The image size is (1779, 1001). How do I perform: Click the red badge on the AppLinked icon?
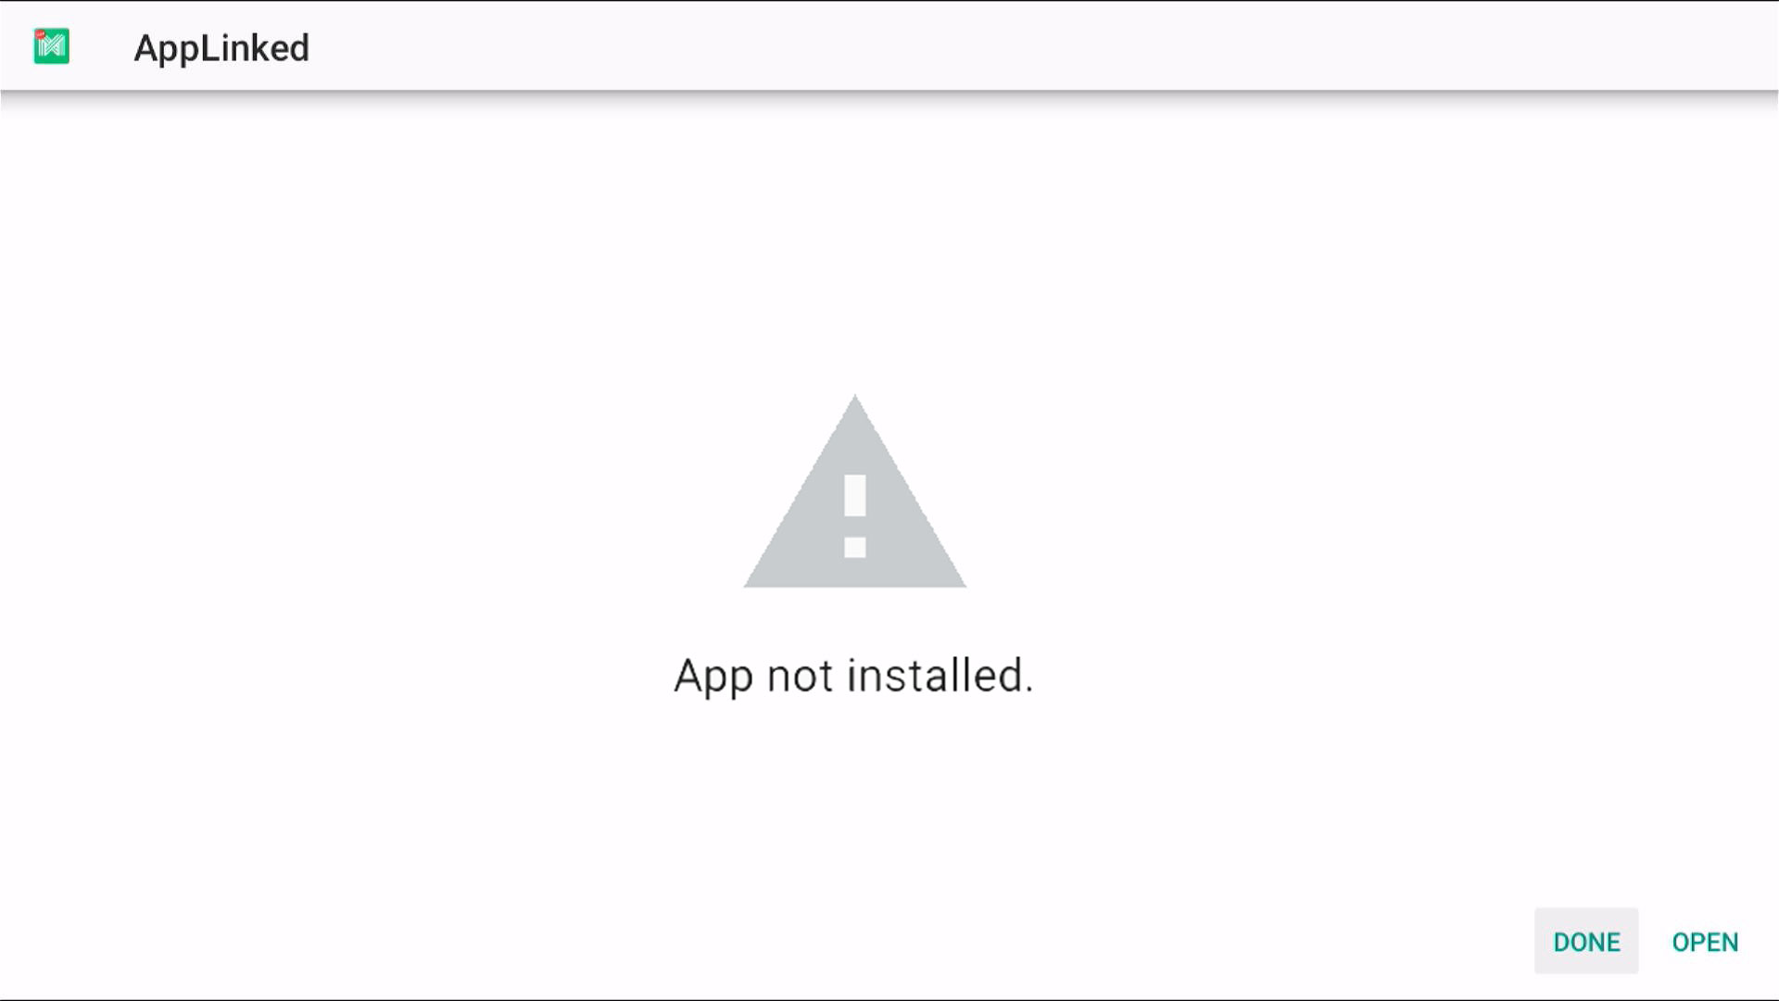[x=40, y=34]
